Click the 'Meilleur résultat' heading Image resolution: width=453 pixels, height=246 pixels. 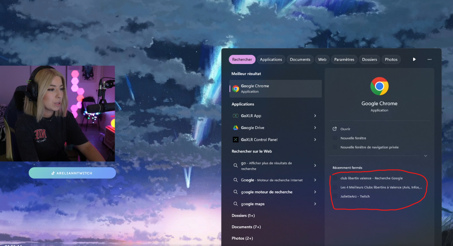pos(246,74)
